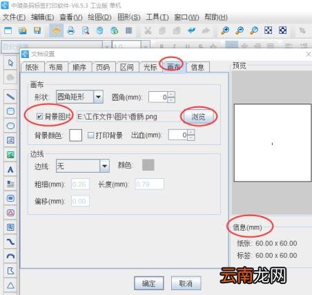Screen dimensions: 312x295
Task: Open document settings gear icon in toolbar
Action: click(56, 30)
